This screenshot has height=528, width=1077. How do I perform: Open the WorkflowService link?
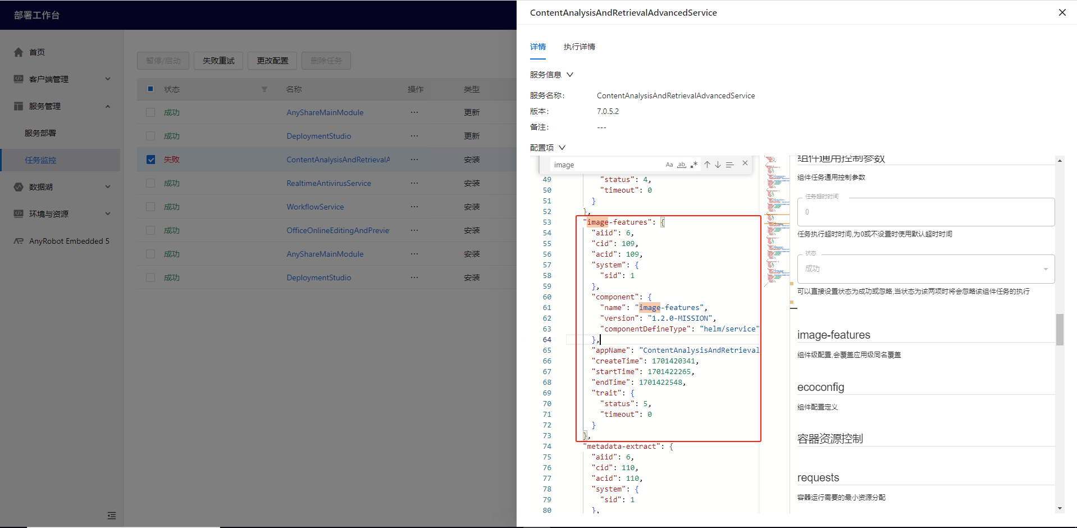(x=315, y=207)
